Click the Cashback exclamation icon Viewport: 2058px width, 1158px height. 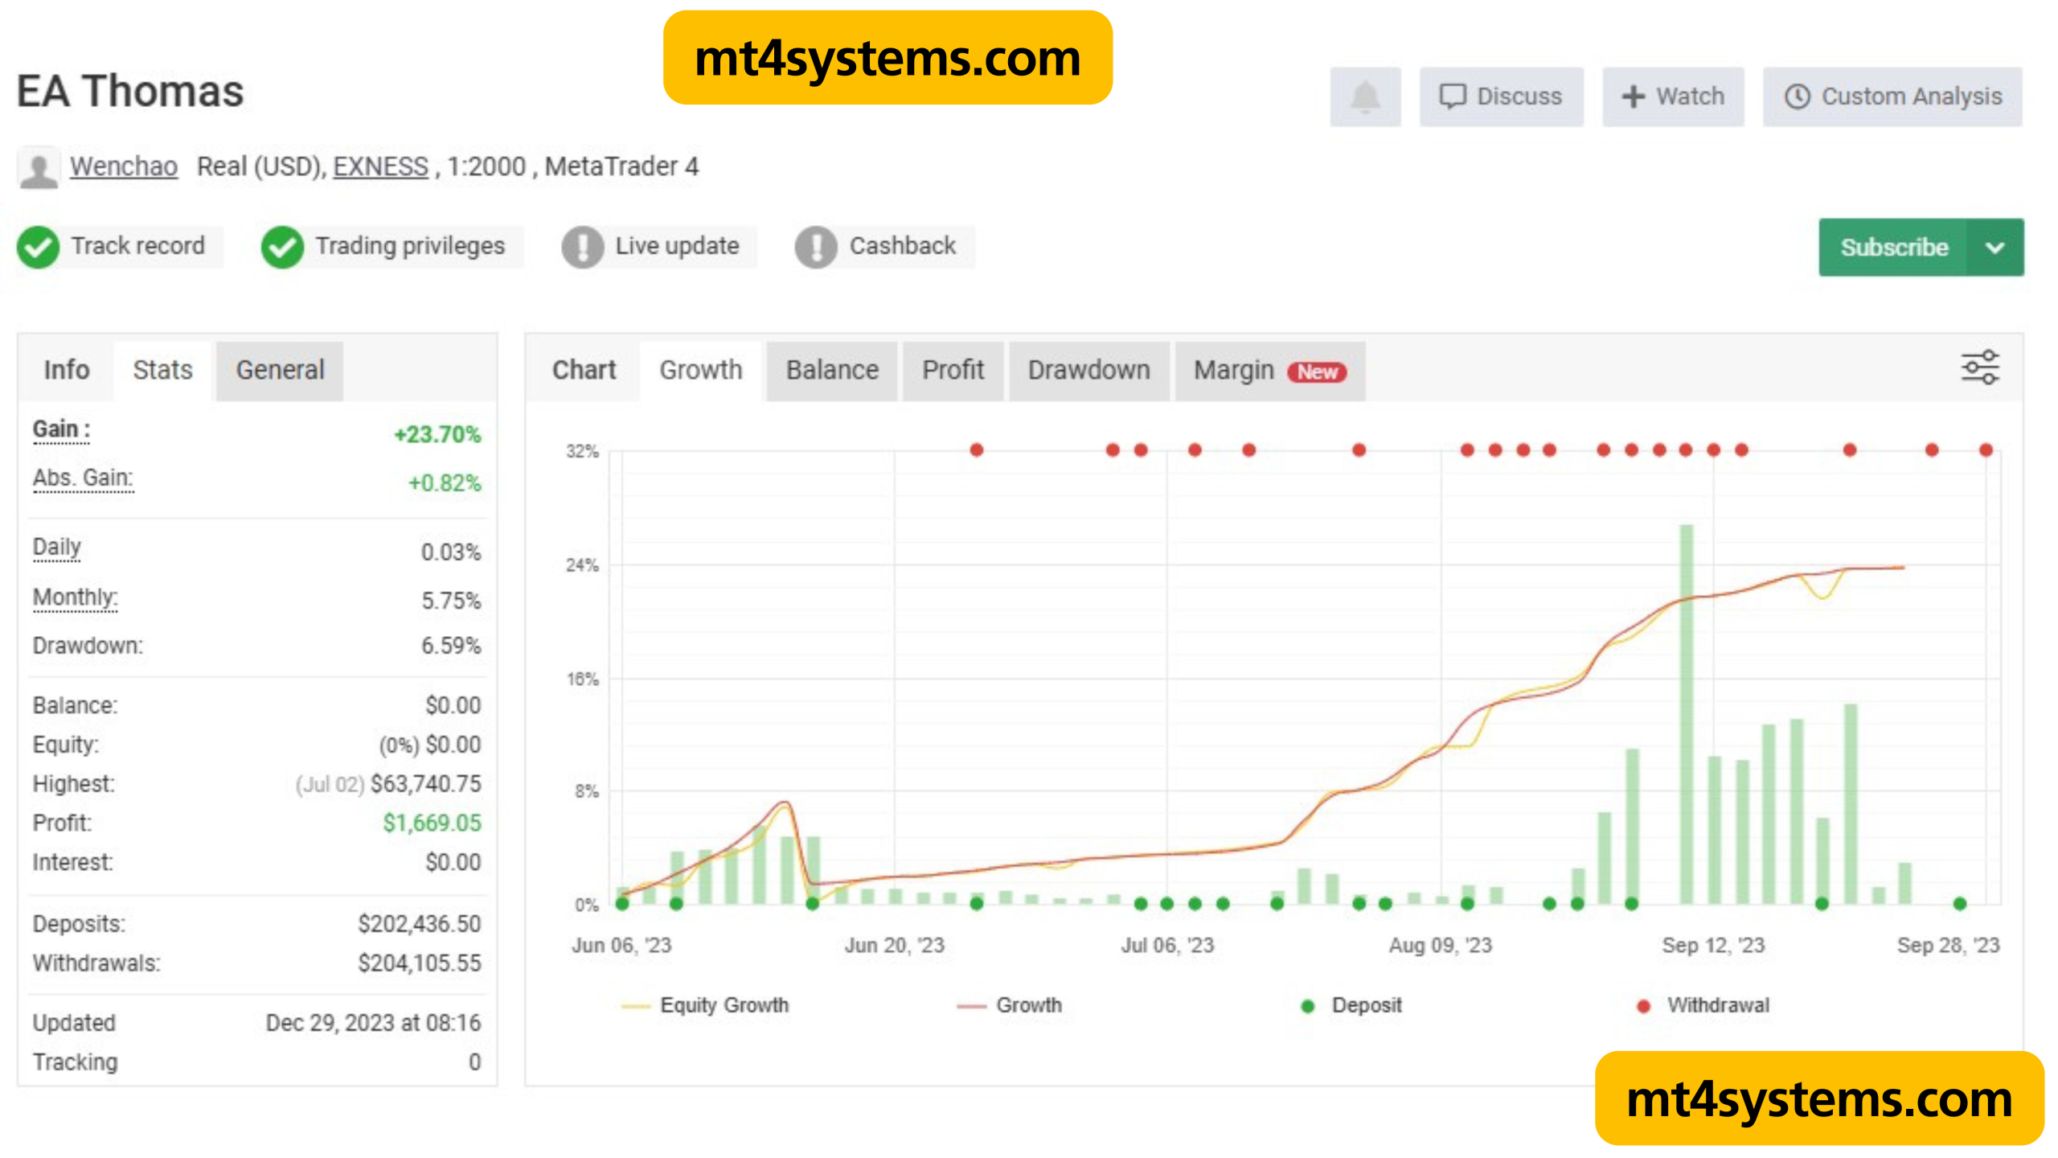(816, 246)
